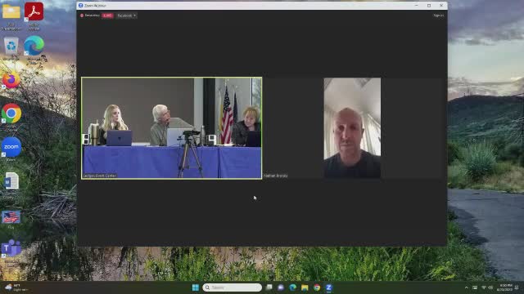Switch to Zoom from the taskbar

(329, 287)
